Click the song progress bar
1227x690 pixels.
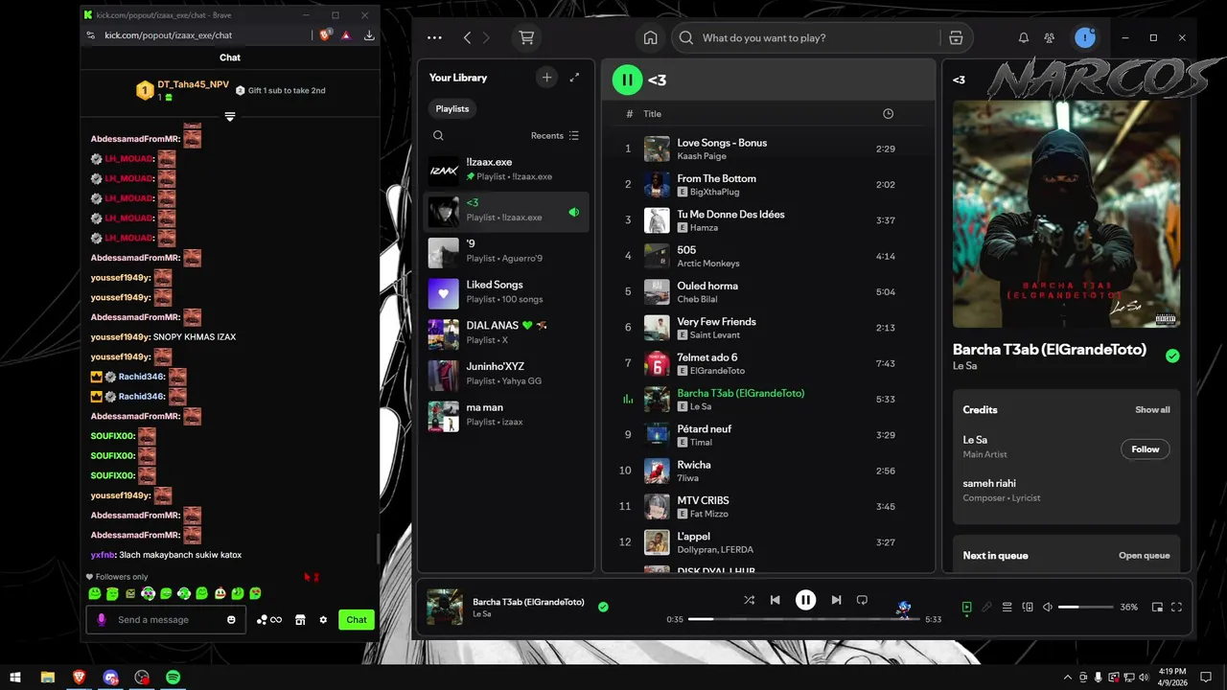(x=803, y=619)
